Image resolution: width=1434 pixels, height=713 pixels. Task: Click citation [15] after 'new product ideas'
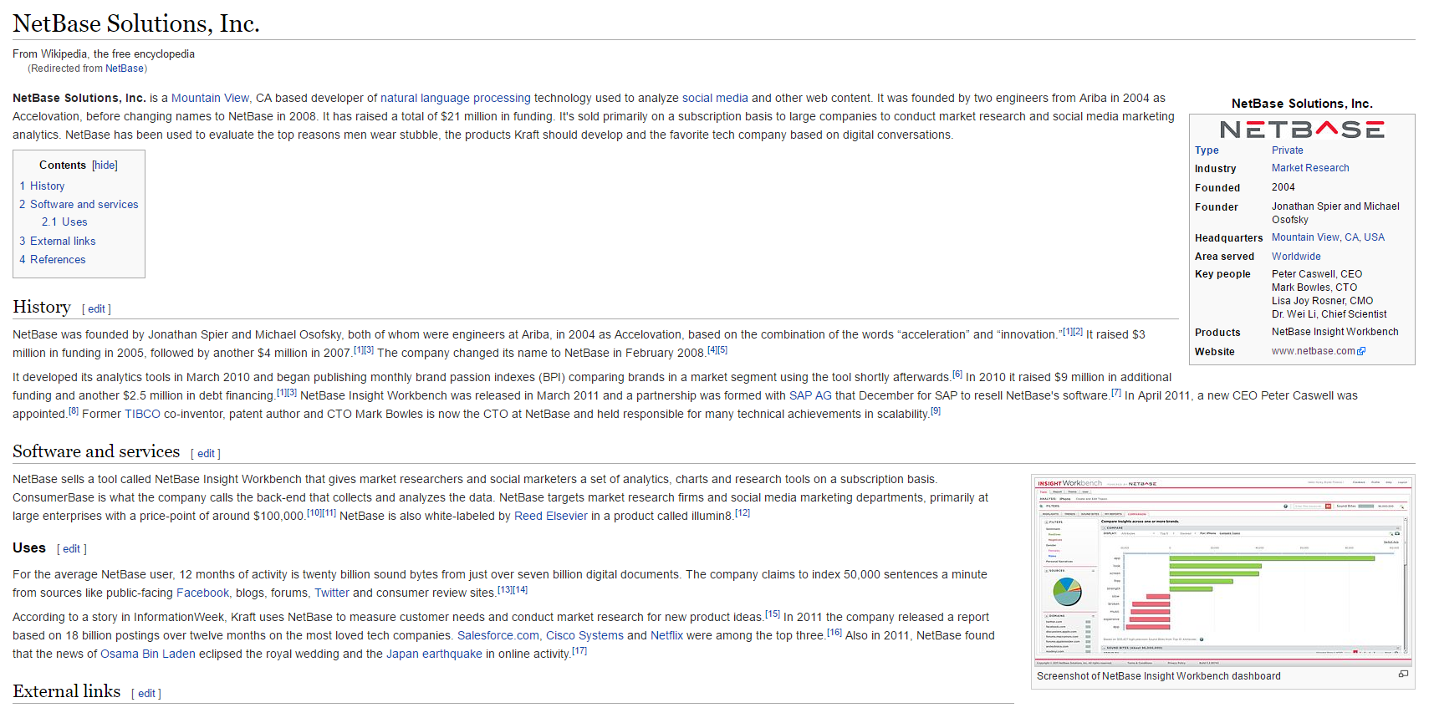(773, 614)
